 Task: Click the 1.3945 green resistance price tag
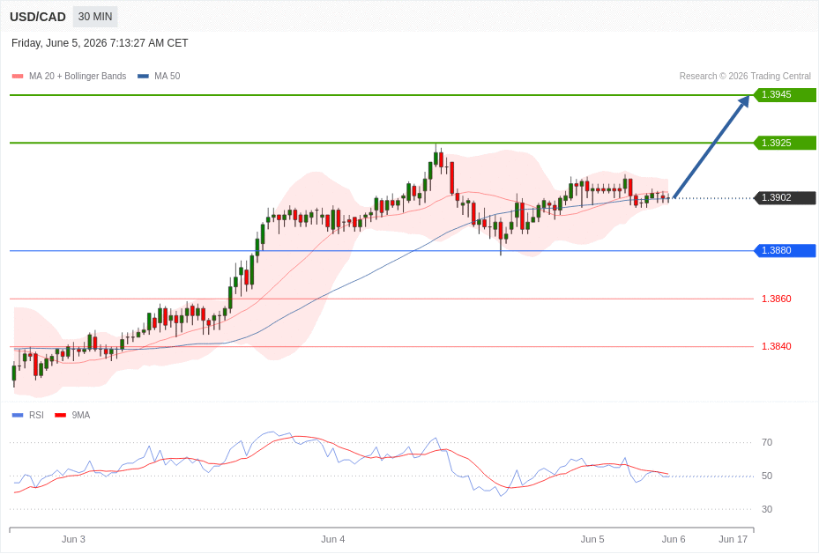[785, 95]
